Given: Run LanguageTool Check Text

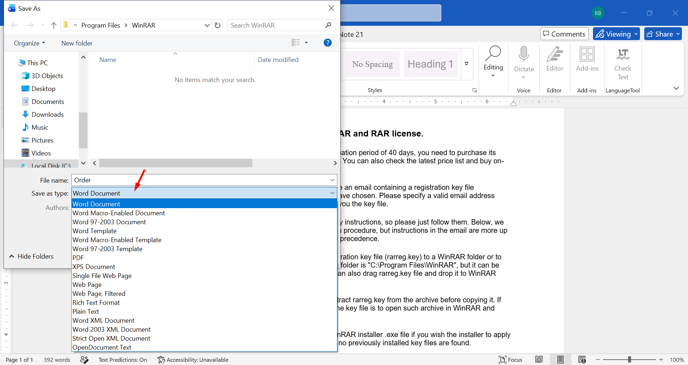Looking at the screenshot, I should (x=623, y=64).
